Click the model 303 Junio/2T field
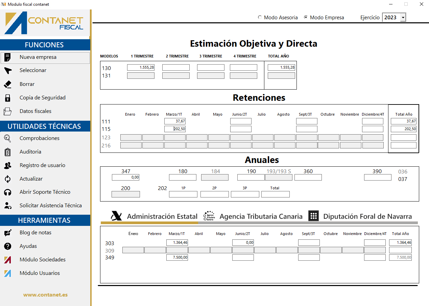This screenshot has height=306, width=429. [243, 243]
